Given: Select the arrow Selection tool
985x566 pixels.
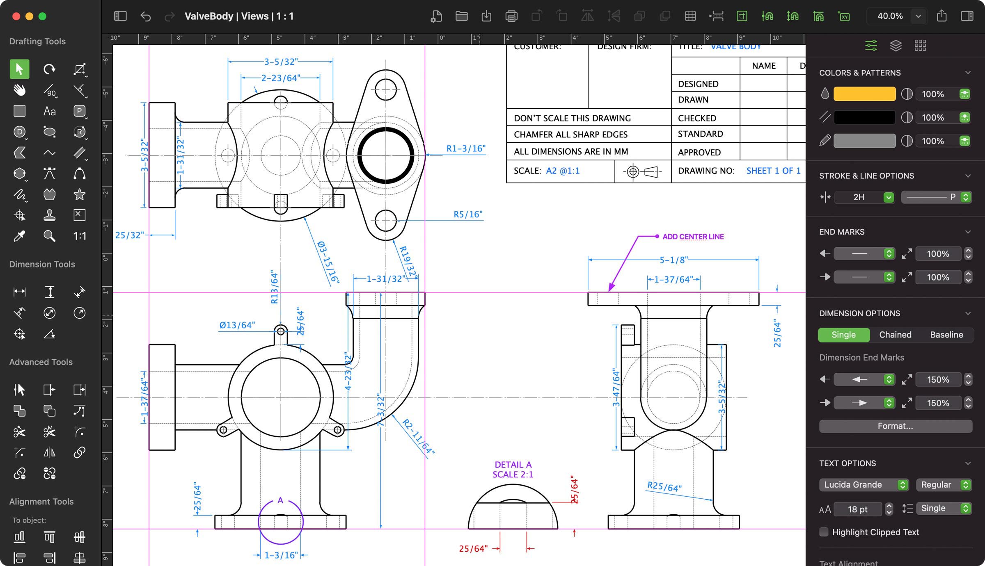Looking at the screenshot, I should point(19,69).
